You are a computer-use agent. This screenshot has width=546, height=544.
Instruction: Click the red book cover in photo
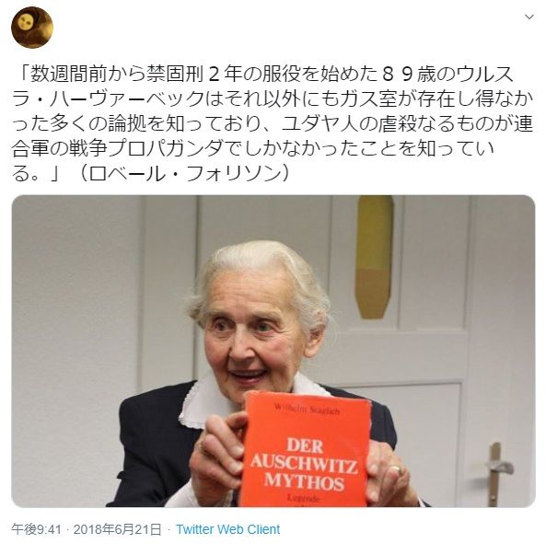[x=307, y=449]
